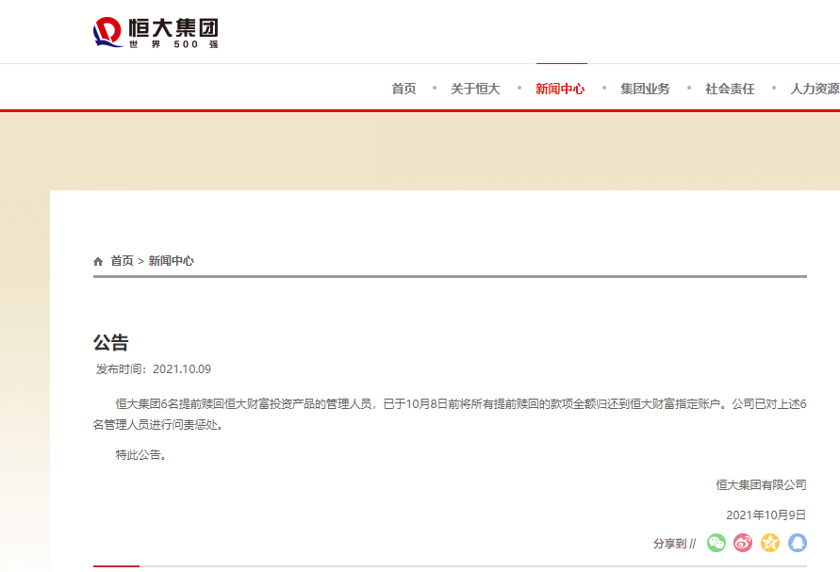Select the 新闻中心 navigation tab
840x572 pixels.
click(x=560, y=89)
